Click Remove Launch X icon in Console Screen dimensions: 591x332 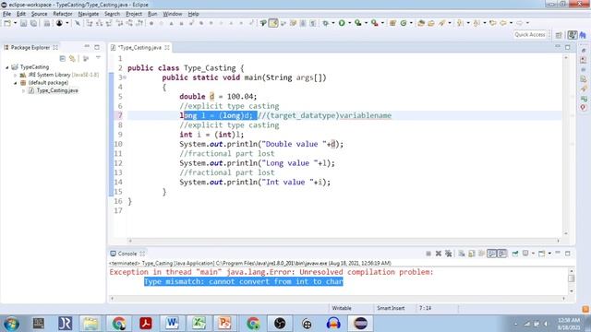click(439, 254)
